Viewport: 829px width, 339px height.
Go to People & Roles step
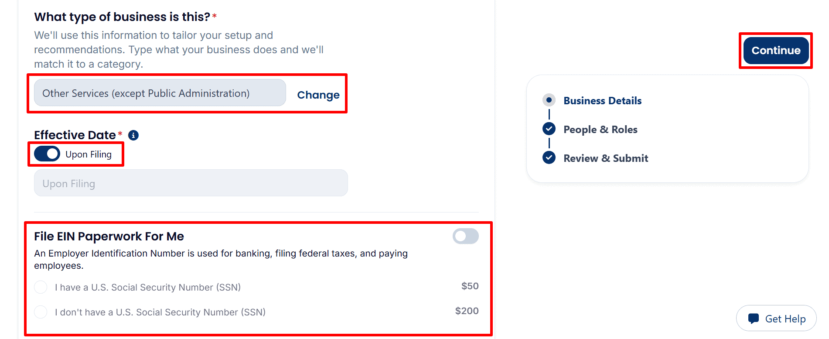[600, 130]
